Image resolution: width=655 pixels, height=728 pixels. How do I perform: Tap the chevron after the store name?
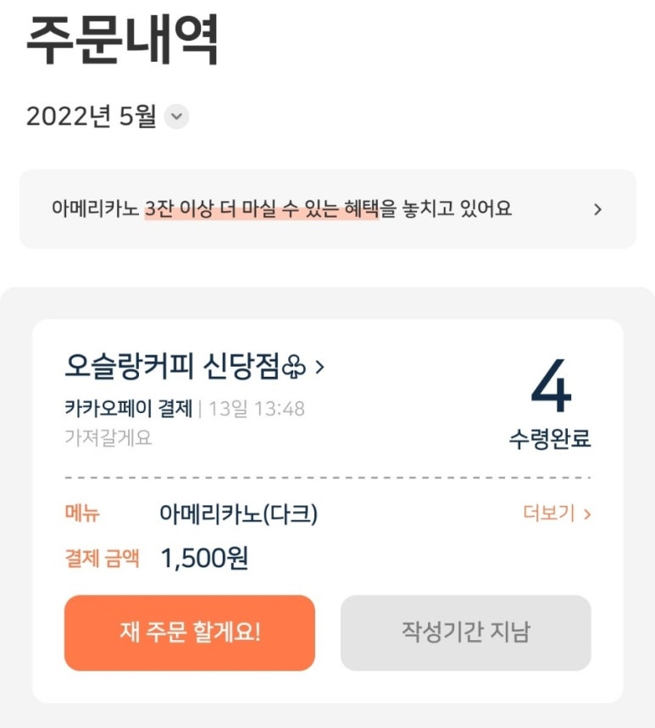click(x=319, y=367)
